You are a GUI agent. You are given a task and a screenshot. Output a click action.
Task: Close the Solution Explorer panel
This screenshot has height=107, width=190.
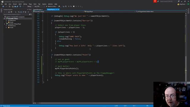pos(31,10)
